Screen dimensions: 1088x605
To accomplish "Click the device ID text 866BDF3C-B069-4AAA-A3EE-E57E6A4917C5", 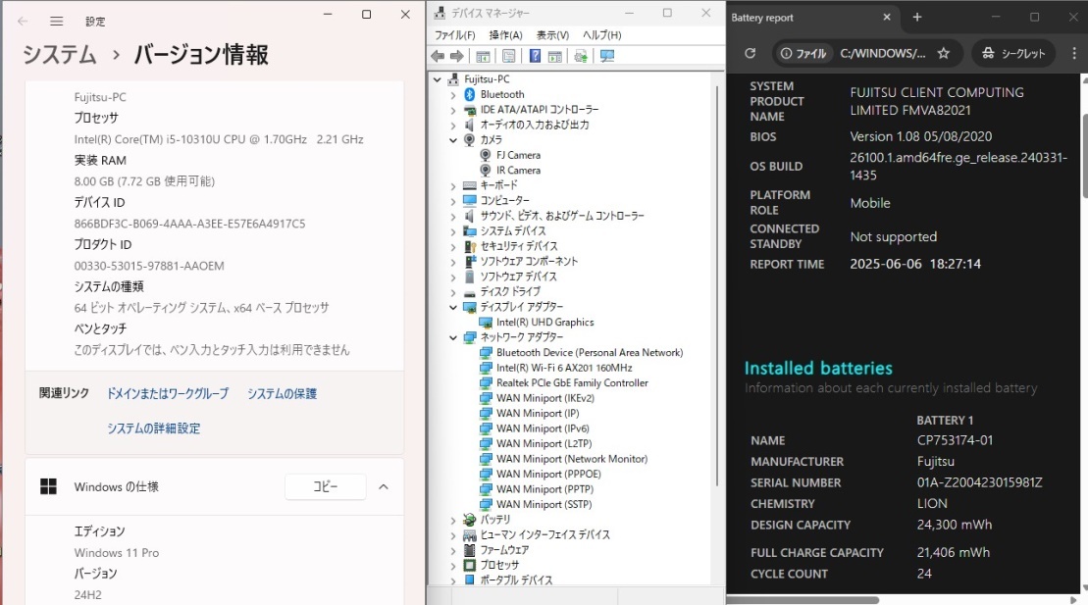I will pyautogui.click(x=189, y=224).
